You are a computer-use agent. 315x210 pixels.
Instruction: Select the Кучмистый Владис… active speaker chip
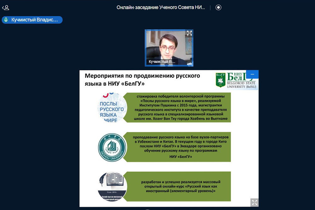pyautogui.click(x=32, y=20)
